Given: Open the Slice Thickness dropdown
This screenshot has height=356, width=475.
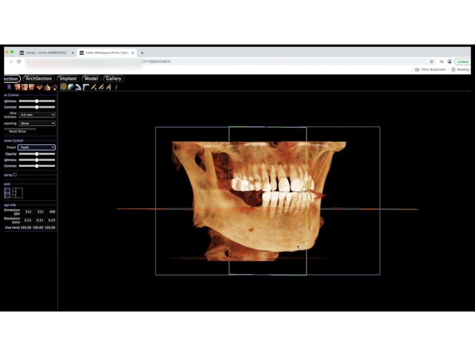Looking at the screenshot, I should [37, 115].
